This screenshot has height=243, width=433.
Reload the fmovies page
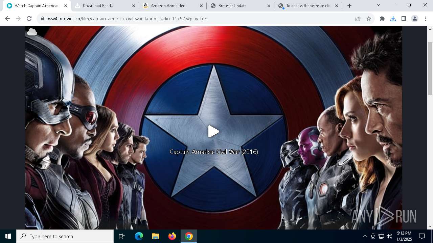click(29, 19)
